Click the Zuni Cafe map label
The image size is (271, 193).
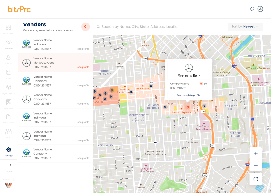point(144,46)
